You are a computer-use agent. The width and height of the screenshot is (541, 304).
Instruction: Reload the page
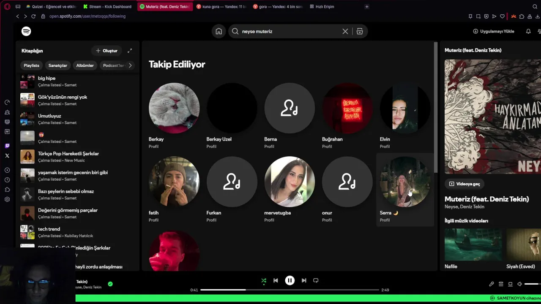[33, 16]
